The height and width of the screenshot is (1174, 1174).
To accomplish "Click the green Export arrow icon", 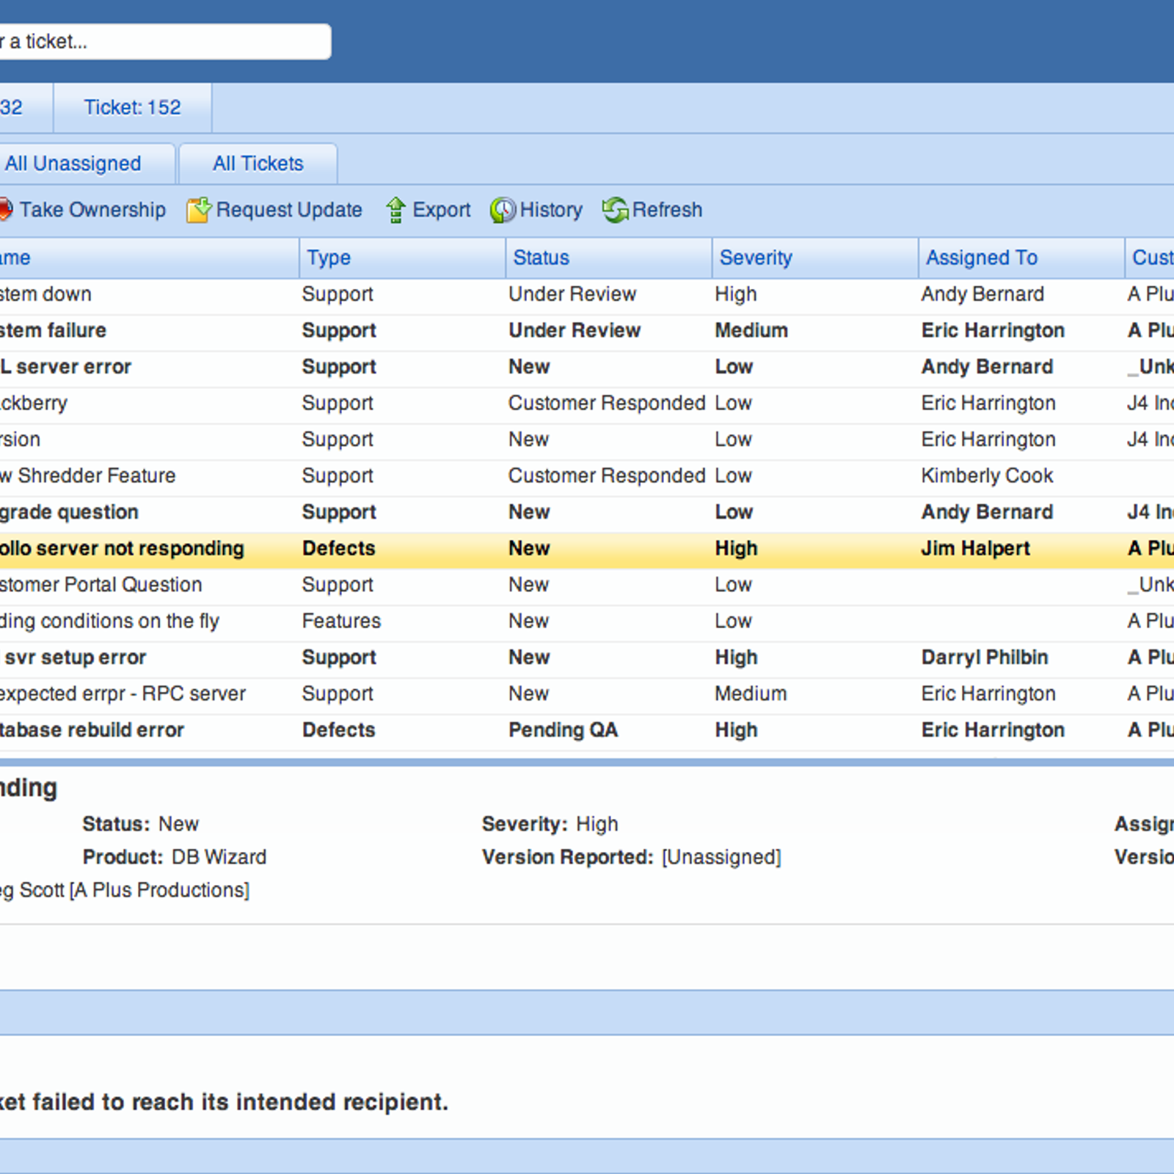I will pos(395,210).
